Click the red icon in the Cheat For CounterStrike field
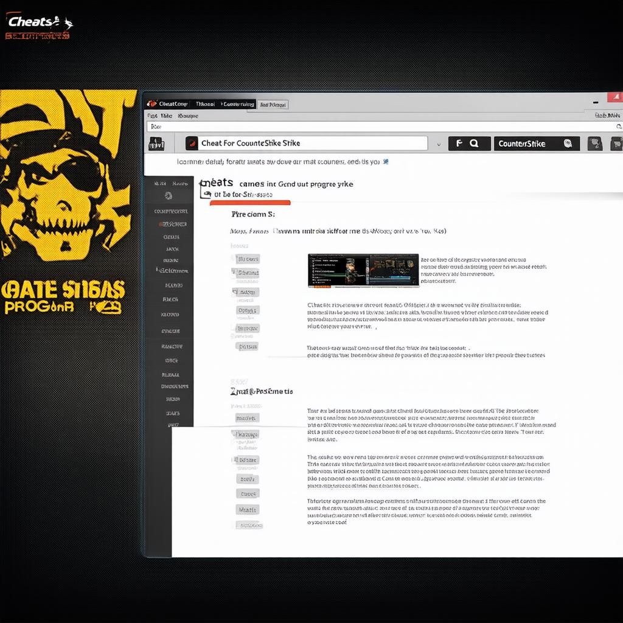 192,144
